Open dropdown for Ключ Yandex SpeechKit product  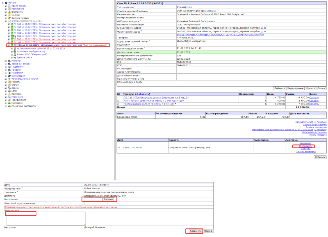click(x=183, y=101)
